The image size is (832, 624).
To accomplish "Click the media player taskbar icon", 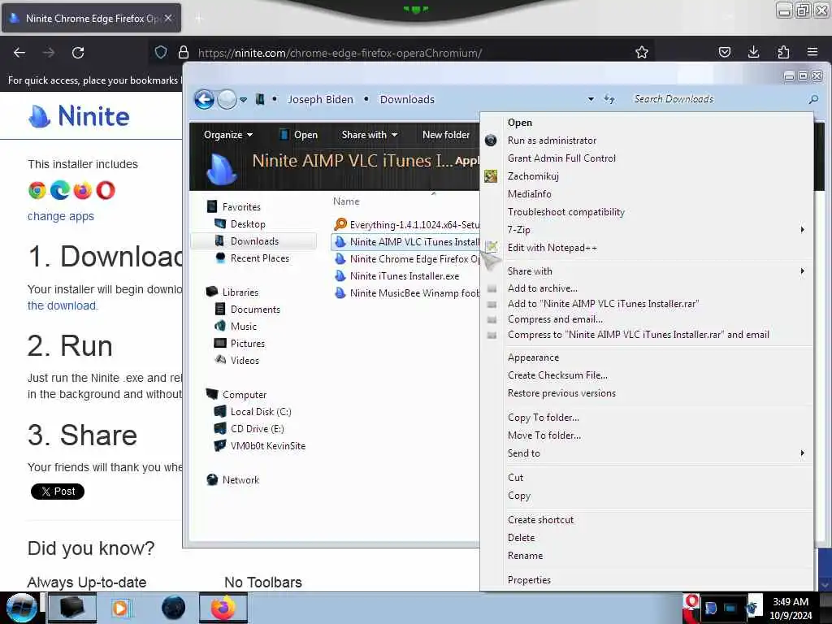I will pos(120,608).
